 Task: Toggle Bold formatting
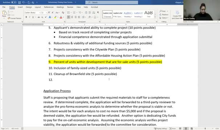pyautogui.click(x=26, y=17)
